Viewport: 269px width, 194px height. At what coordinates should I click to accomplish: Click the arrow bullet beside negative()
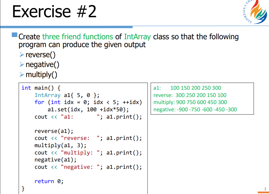[22, 65]
